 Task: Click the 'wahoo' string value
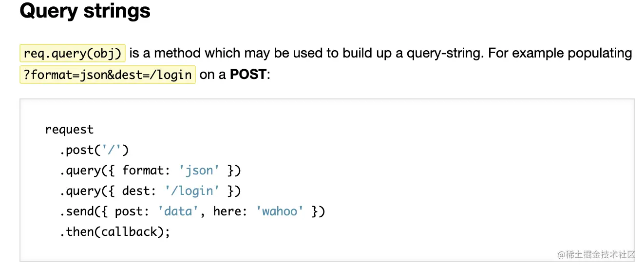point(280,211)
